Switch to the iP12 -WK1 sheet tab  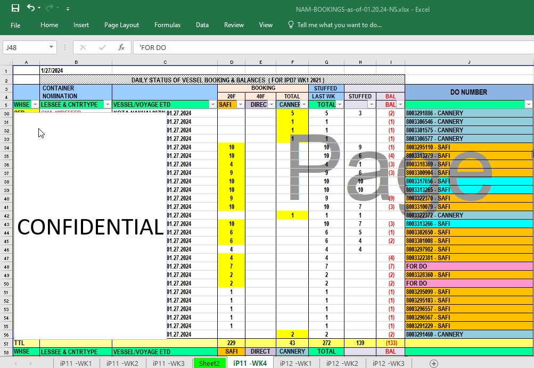(x=295, y=363)
